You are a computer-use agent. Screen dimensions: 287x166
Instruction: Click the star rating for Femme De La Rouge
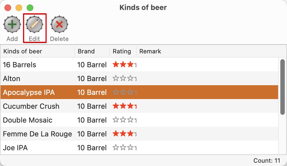[124, 134]
